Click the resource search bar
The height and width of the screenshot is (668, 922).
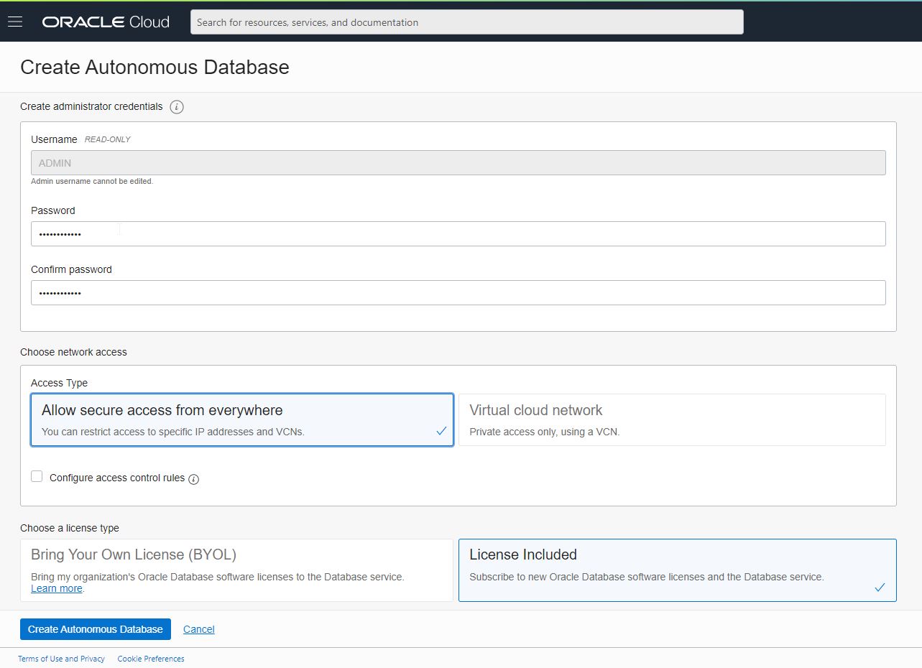tap(466, 22)
